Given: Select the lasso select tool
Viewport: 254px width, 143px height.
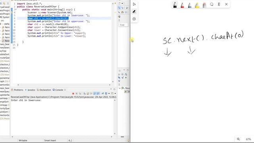Looking at the screenshot, I should point(212,4).
